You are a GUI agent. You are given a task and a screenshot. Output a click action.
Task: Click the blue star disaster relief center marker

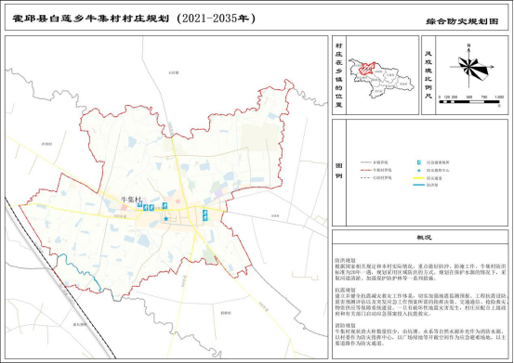(x=166, y=219)
